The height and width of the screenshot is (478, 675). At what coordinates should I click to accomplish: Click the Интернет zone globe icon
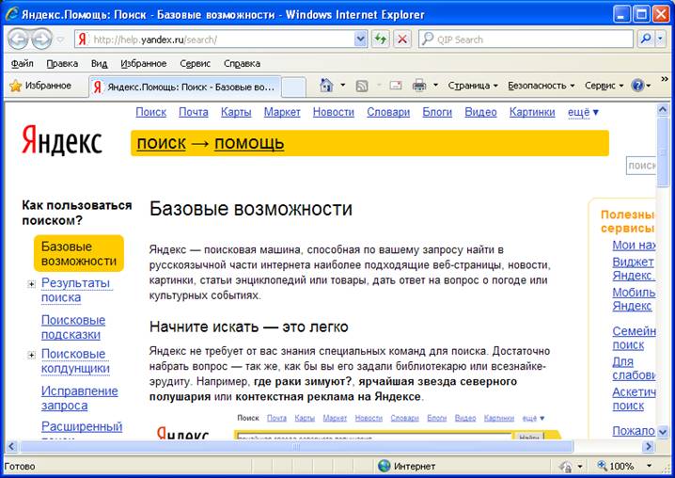[x=384, y=466]
